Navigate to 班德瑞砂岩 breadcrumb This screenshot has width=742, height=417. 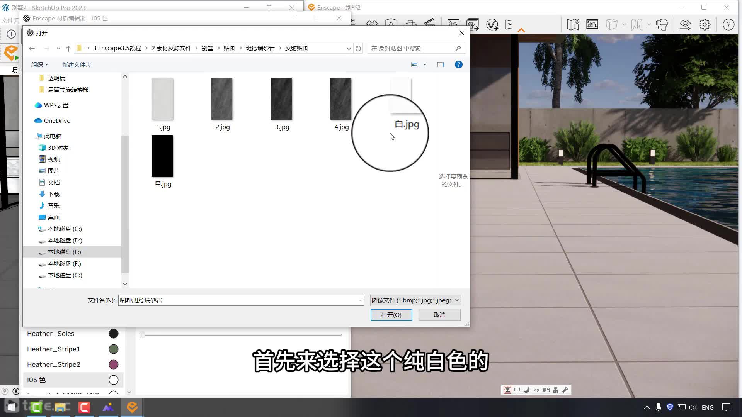pos(260,48)
